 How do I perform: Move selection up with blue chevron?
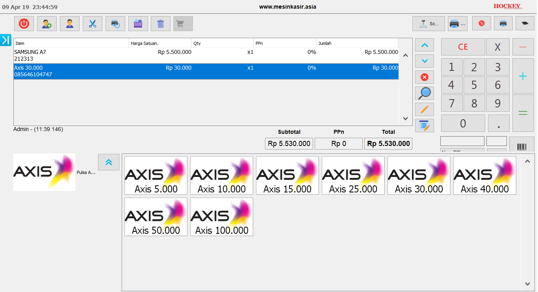point(425,45)
